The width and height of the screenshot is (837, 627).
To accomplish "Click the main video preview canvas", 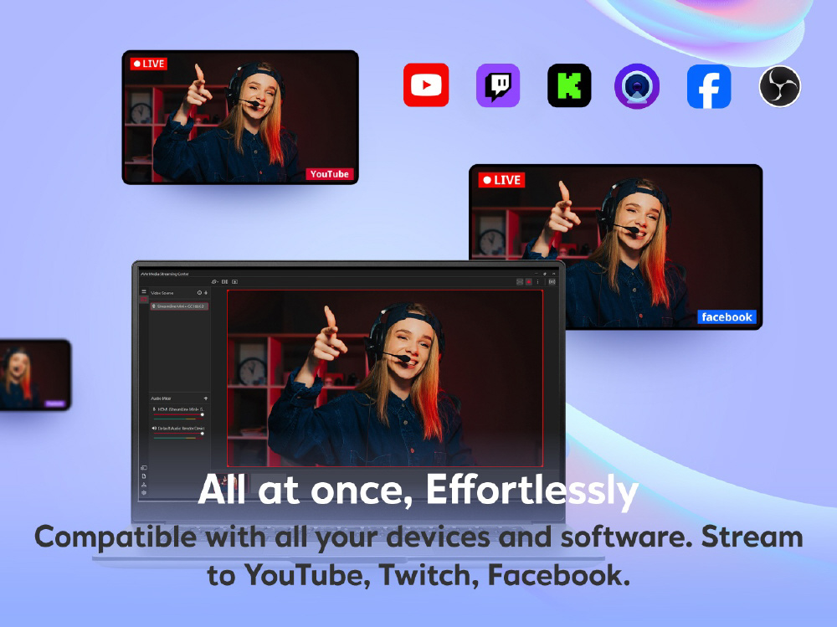I will (x=385, y=378).
